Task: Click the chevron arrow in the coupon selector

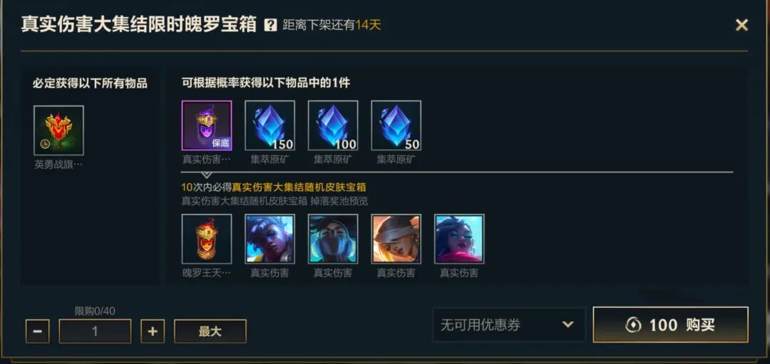Action: tap(568, 324)
